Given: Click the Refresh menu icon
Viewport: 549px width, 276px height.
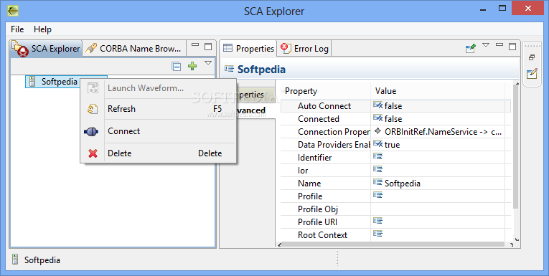Looking at the screenshot, I should coord(93,109).
